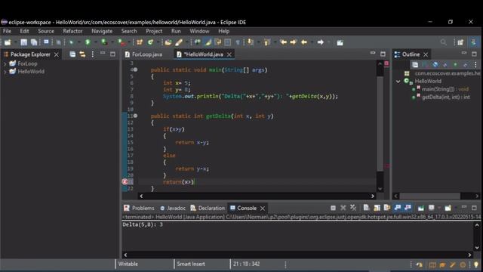Maximize the editor area

click(383, 54)
